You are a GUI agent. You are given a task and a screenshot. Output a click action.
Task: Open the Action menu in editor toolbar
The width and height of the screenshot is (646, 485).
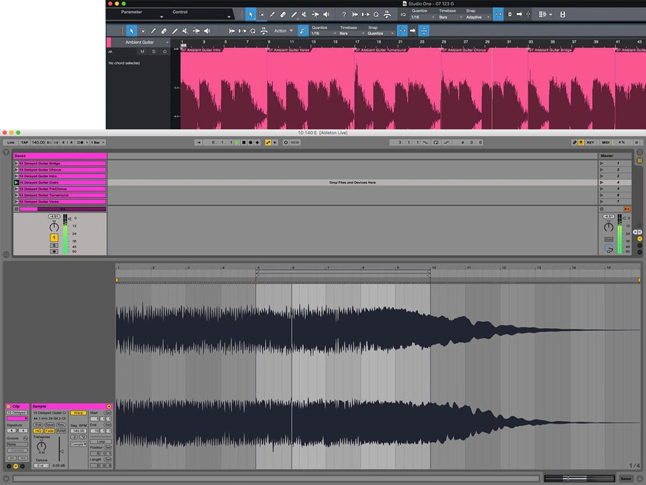tap(283, 30)
